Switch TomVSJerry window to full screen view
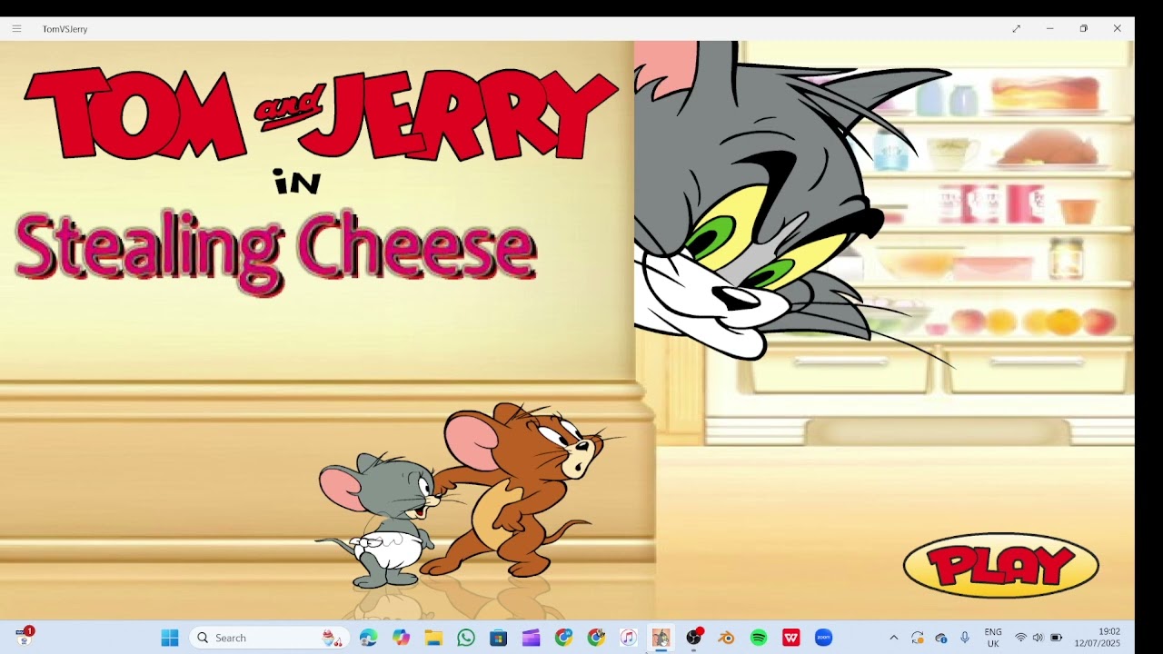The width and height of the screenshot is (1163, 654). tap(1016, 29)
